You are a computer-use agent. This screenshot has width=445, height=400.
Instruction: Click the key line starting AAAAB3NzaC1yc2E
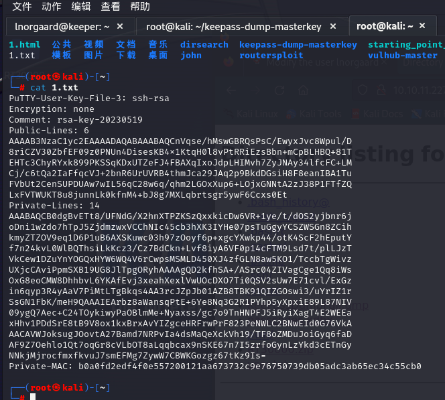180,141
